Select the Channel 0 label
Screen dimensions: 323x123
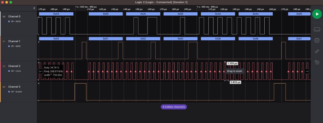(x=14, y=16)
